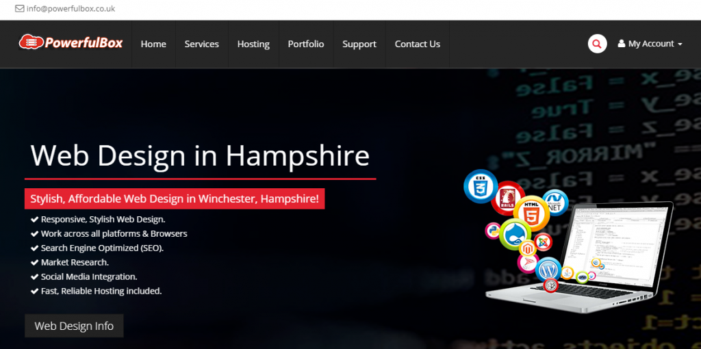Image resolution: width=701 pixels, height=349 pixels.
Task: Click the info@powerfulbox.co.uk email link
Action: tap(71, 8)
